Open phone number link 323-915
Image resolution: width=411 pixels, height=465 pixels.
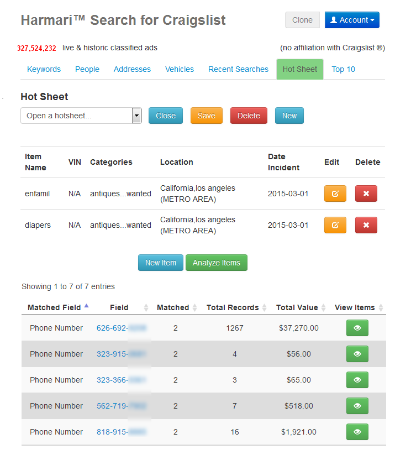[x=122, y=354]
